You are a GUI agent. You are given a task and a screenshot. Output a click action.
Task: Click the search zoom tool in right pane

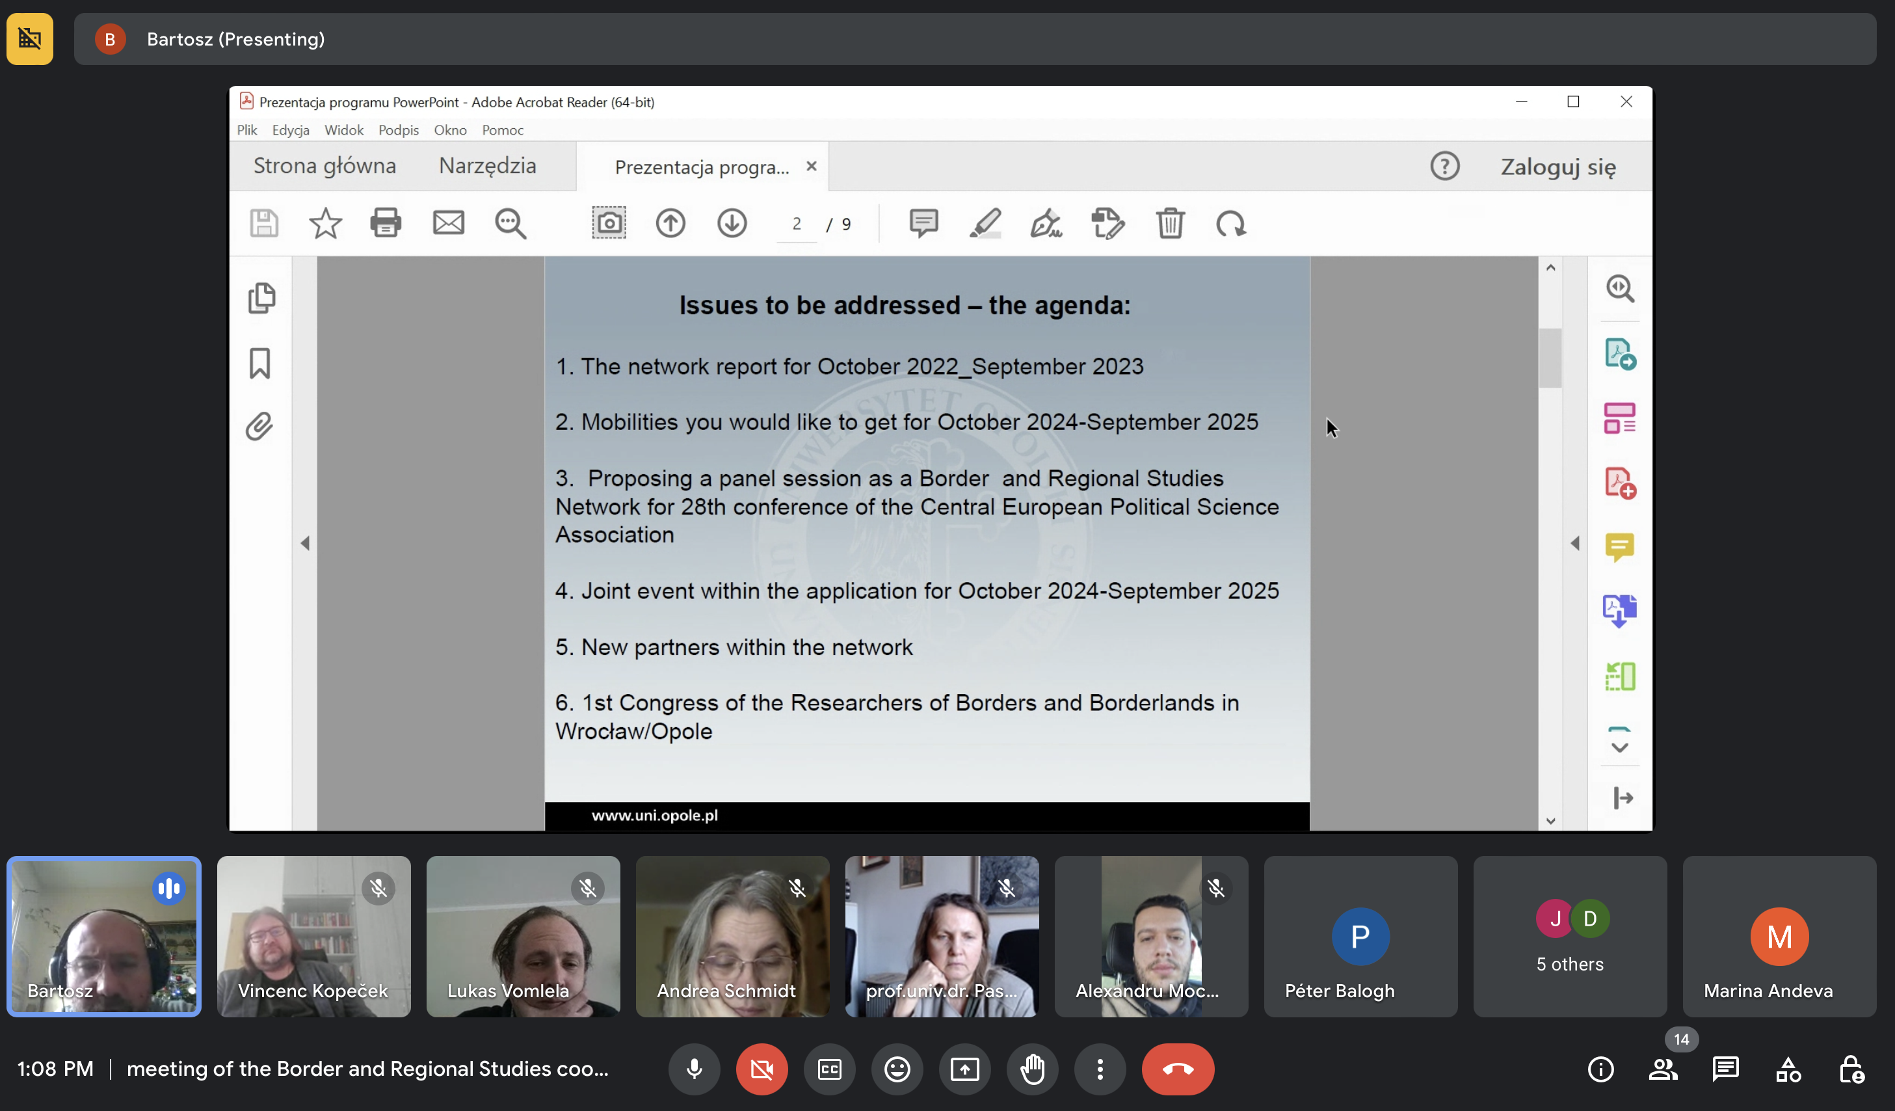(1620, 288)
